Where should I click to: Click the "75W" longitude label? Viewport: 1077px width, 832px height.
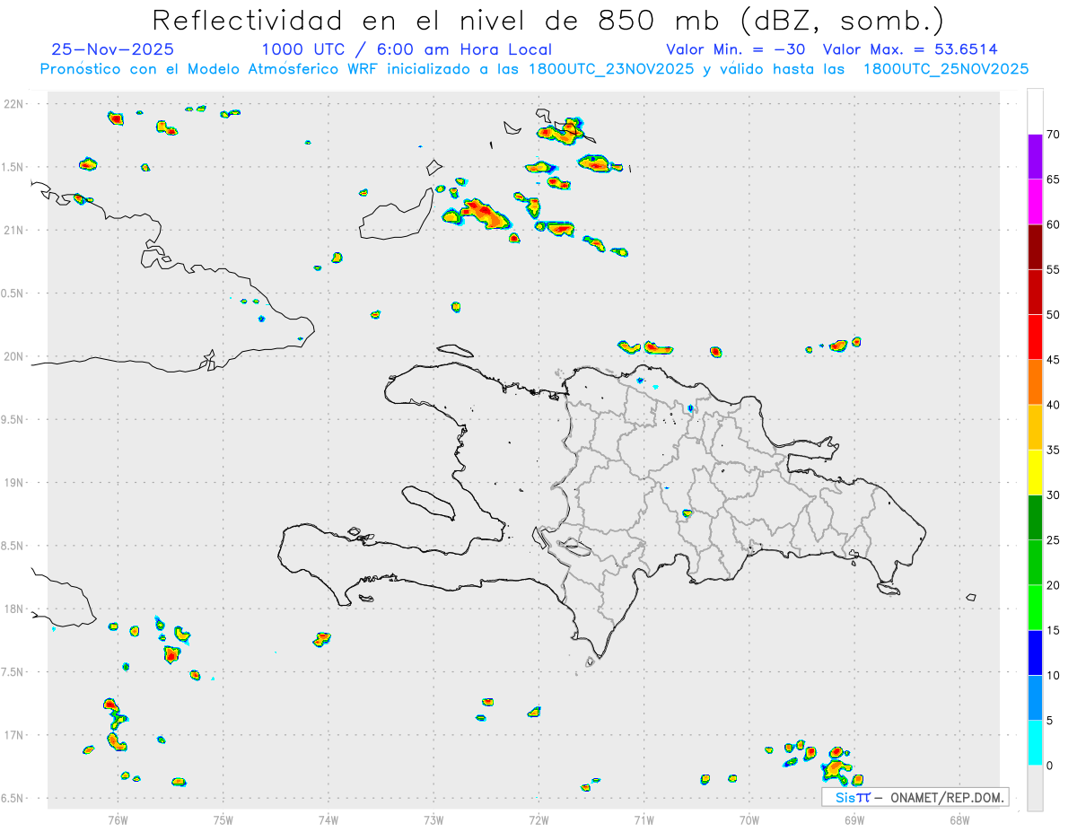[x=223, y=819]
